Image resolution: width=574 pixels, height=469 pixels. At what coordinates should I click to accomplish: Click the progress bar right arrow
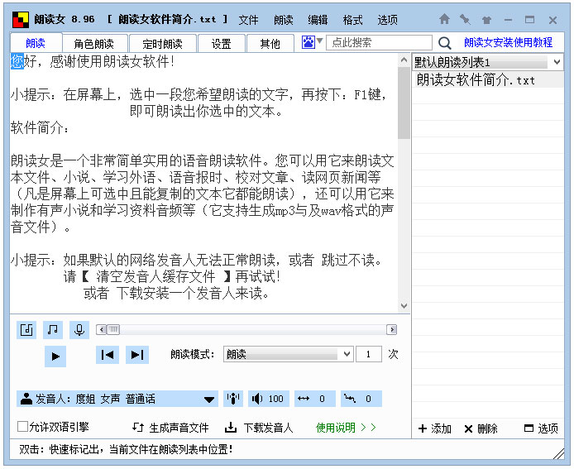[x=392, y=329]
